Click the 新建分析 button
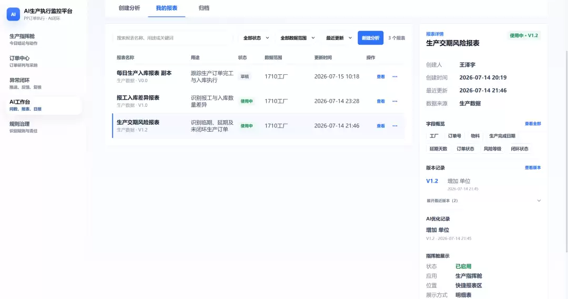Image resolution: width=568 pixels, height=299 pixels. tap(370, 38)
